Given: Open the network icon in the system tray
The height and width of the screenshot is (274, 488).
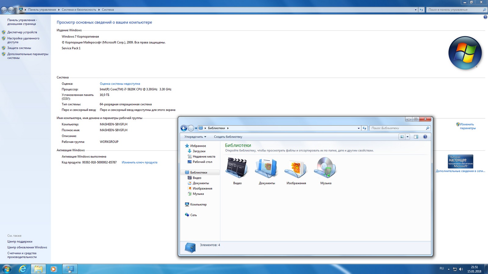Looking at the screenshot, I should pos(455,269).
